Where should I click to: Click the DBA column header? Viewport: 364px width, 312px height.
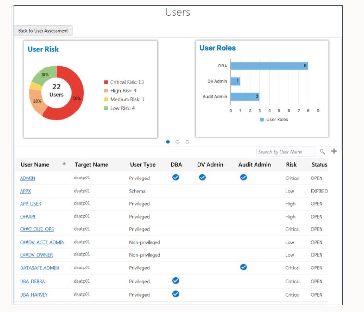176,165
